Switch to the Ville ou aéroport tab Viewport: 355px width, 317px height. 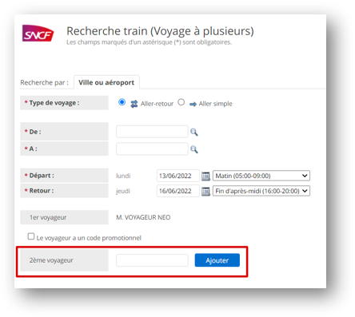click(106, 82)
